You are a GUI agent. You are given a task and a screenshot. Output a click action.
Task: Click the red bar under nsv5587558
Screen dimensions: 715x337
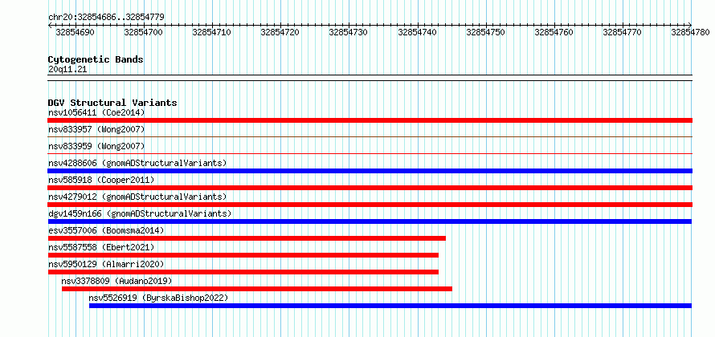[243, 255]
